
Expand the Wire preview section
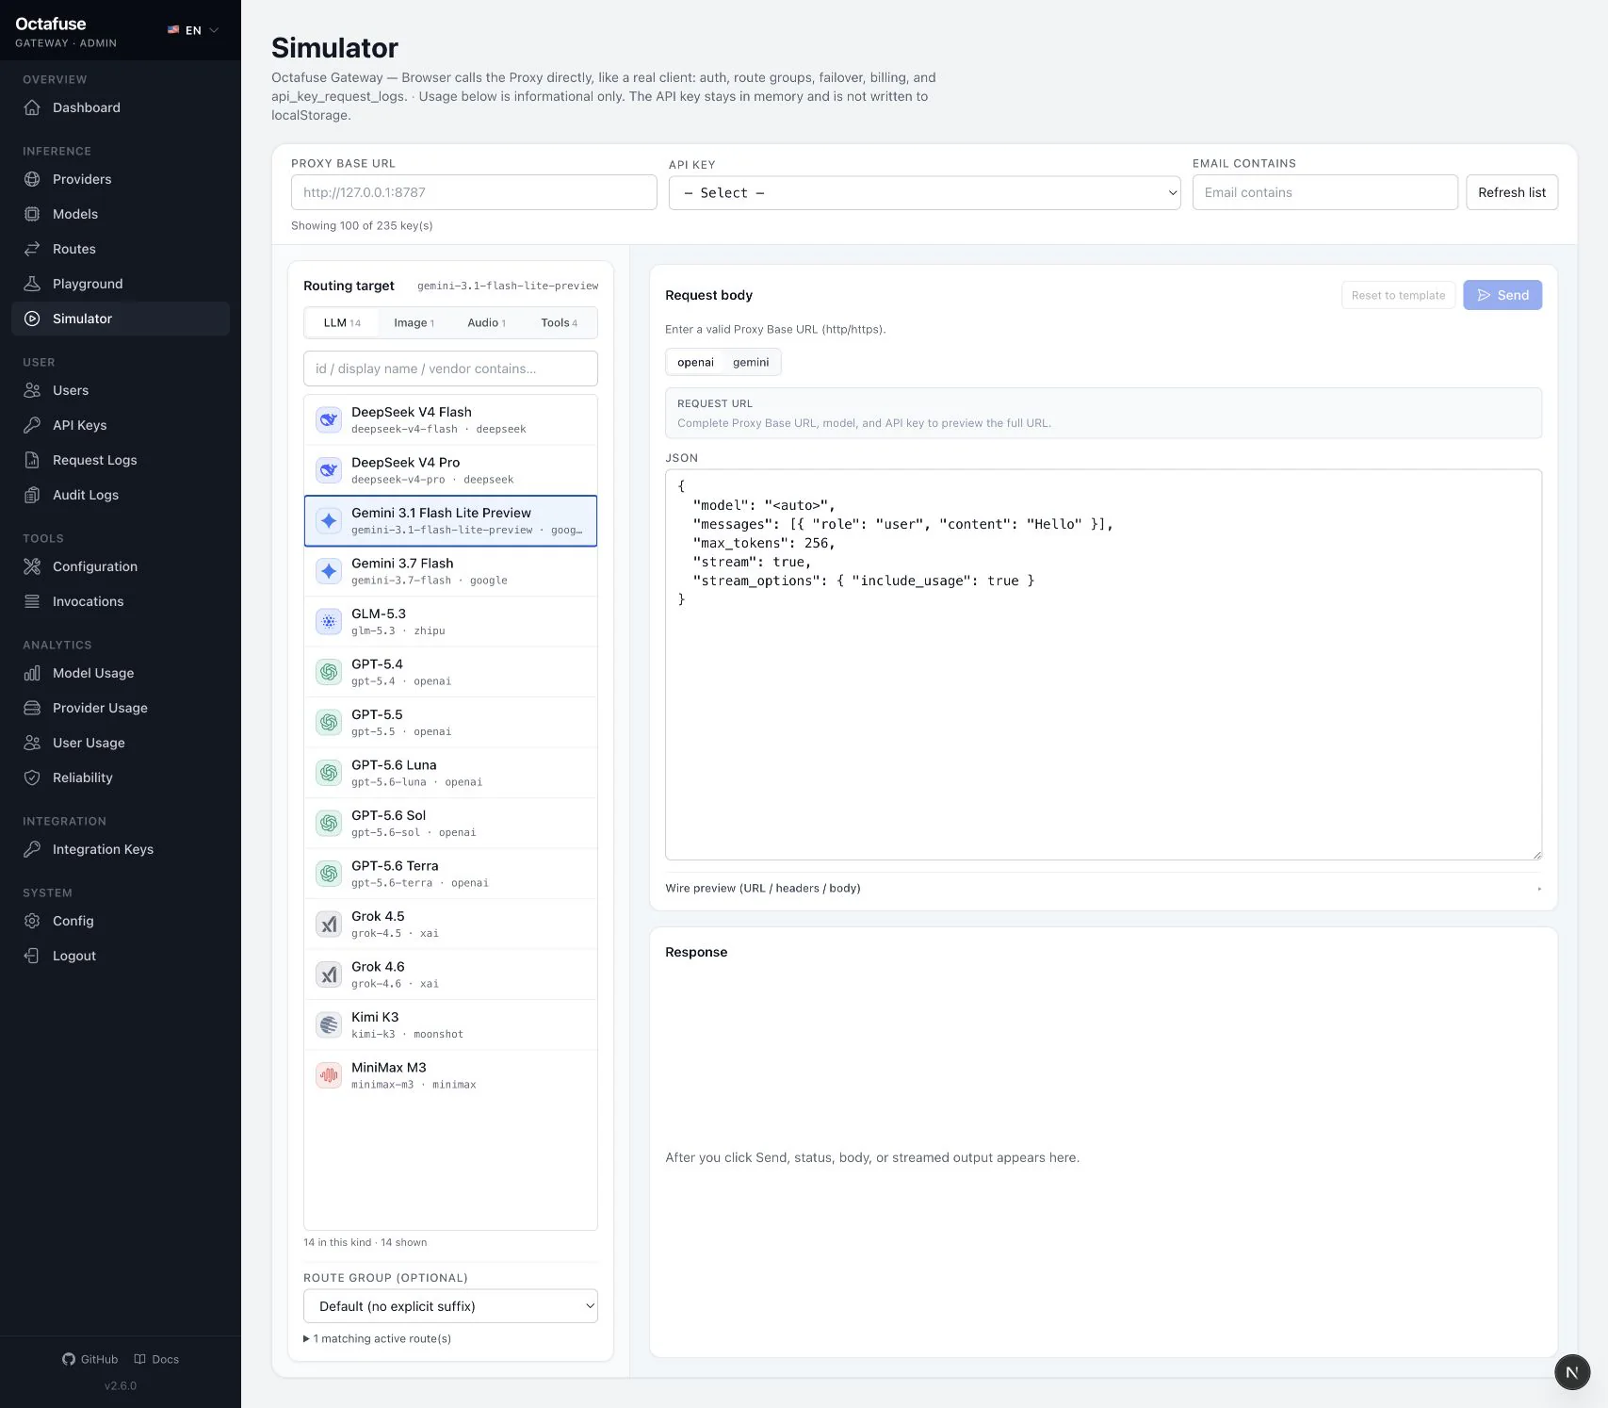(1103, 888)
